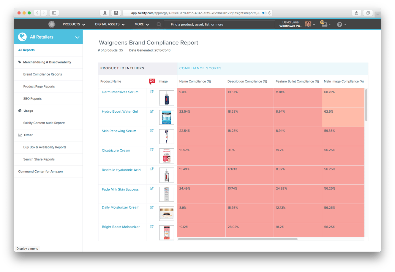This screenshot has height=272, width=395.
Task: Mute tab audio speaker icon
Action: tap(264, 13)
